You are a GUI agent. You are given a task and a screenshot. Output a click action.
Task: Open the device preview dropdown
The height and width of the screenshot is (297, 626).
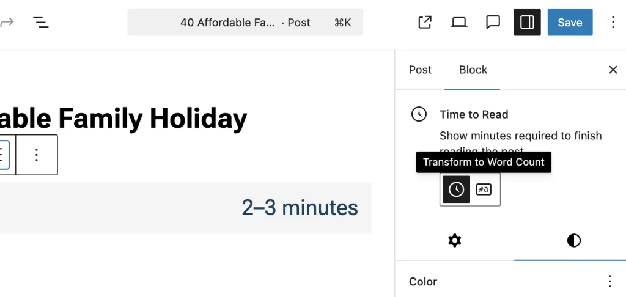point(458,23)
